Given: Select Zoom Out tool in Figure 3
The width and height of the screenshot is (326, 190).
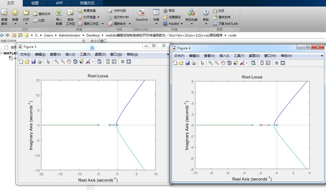Looking at the screenshot, I should click(63, 62).
